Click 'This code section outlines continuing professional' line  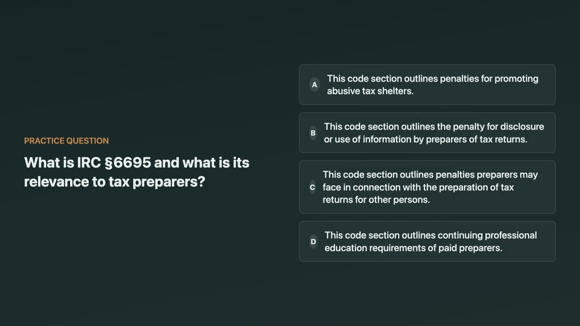(x=430, y=235)
